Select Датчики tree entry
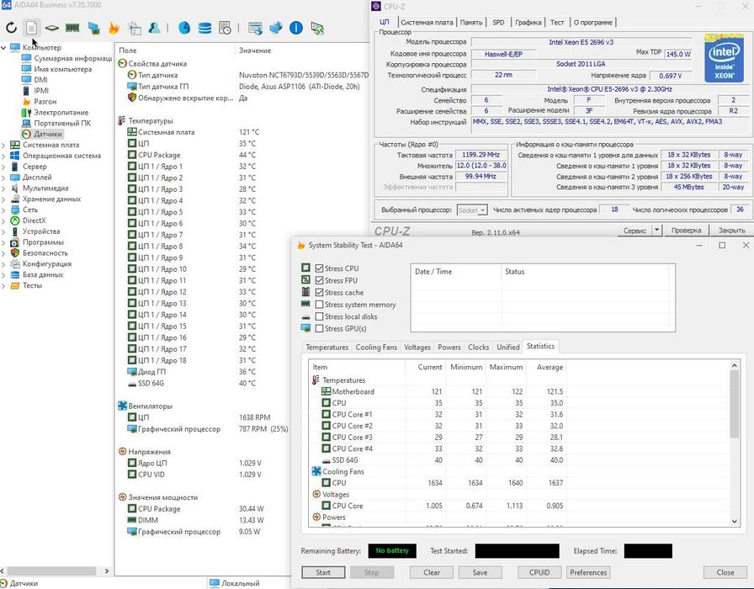Screen dimensions: 754x589 (x=48, y=134)
